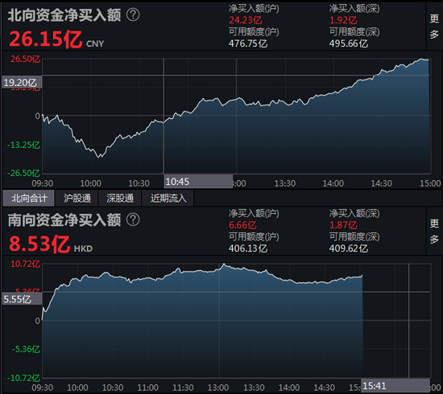
Task: Click northbound 净买入额(深) value 1.92亿
Action: tap(343, 20)
